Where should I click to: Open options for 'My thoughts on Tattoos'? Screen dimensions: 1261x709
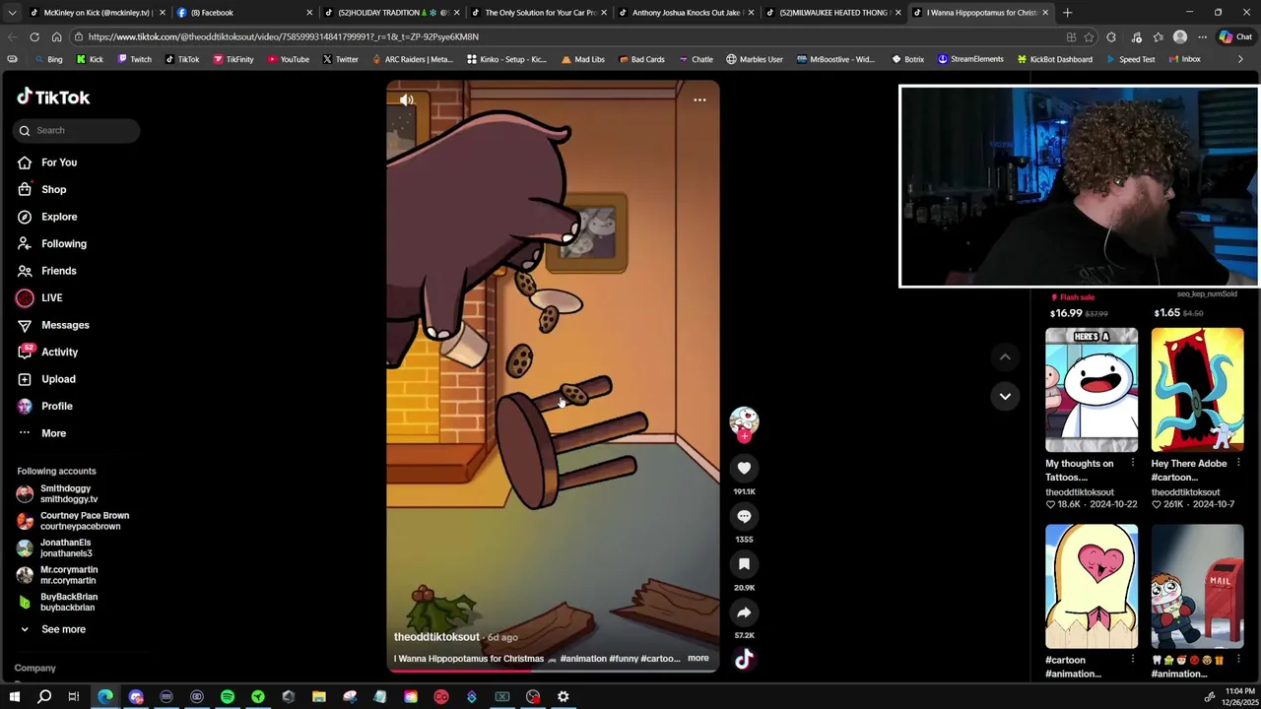(1133, 464)
